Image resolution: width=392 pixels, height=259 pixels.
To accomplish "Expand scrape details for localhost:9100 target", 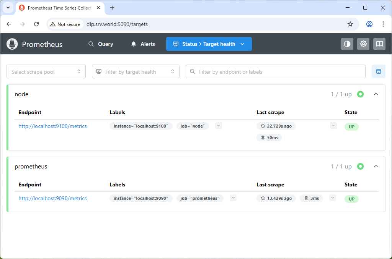I will 333,126.
